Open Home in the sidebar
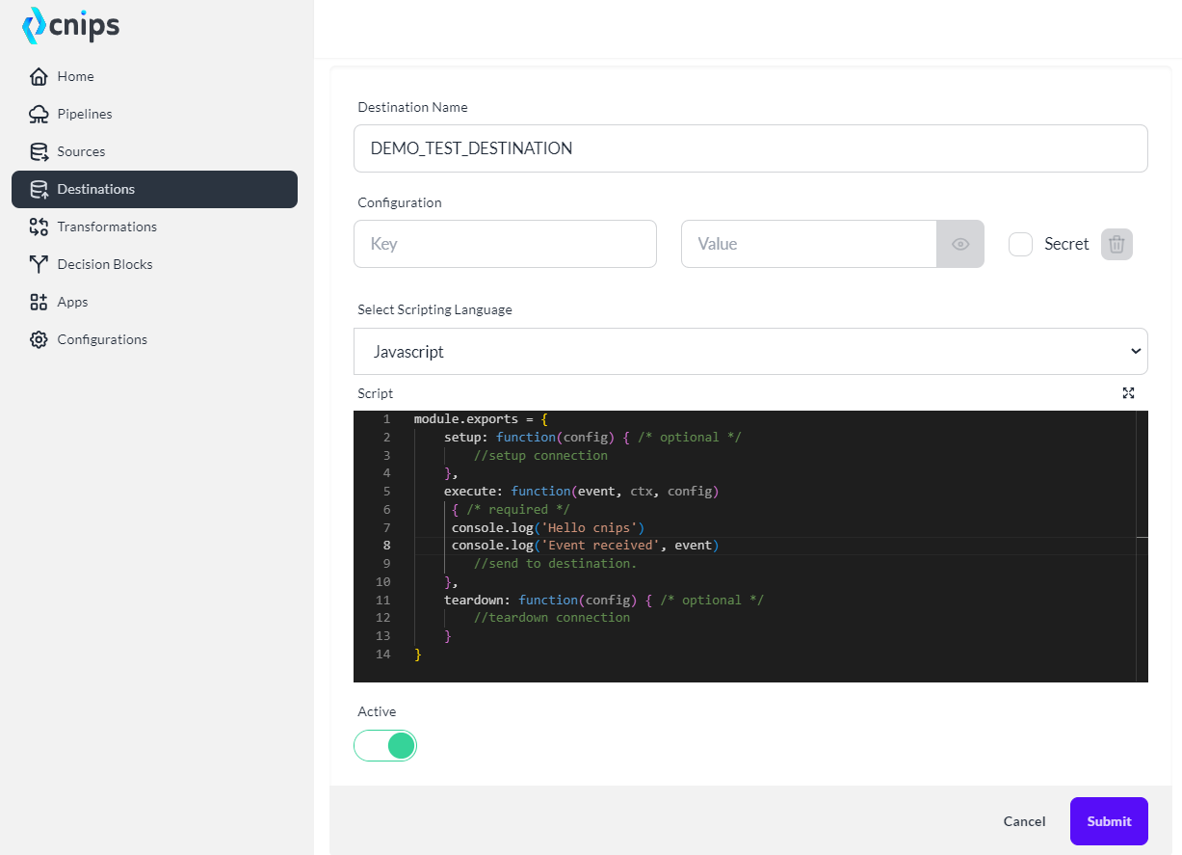Screen dimensions: 1182x855 [154, 76]
